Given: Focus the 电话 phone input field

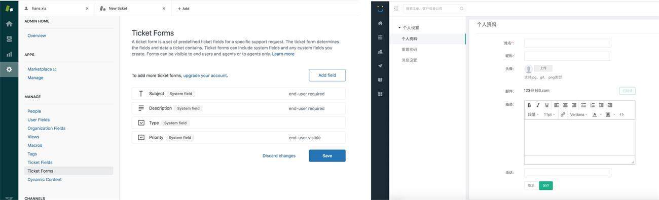Looking at the screenshot, I should pyautogui.click(x=568, y=173).
